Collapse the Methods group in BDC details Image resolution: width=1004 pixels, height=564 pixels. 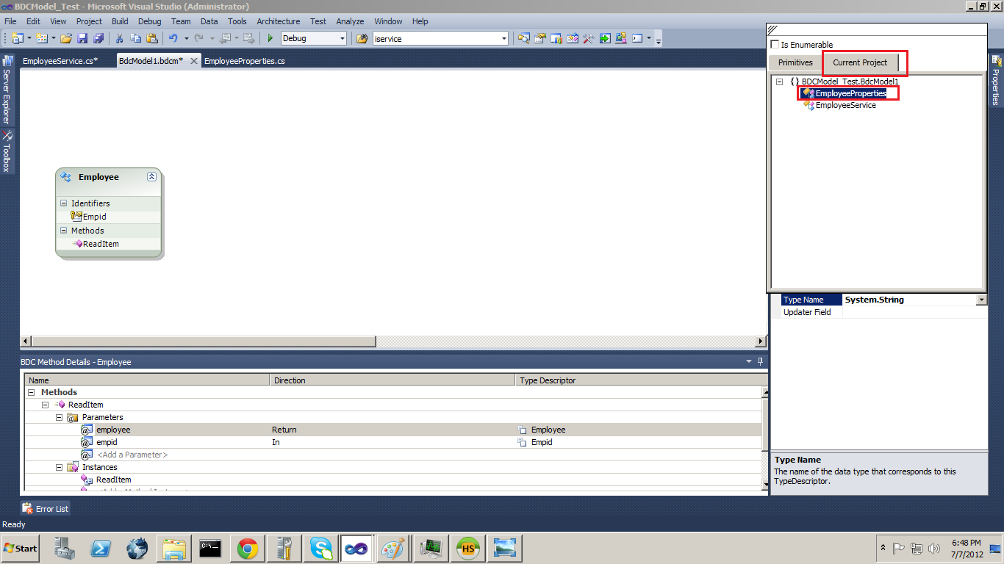click(31, 392)
